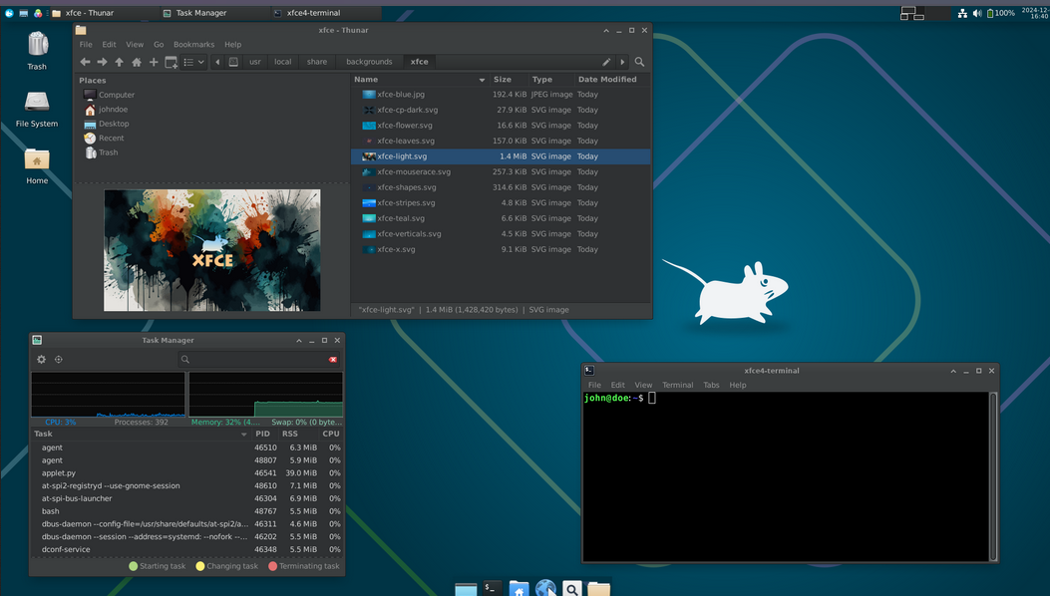Navigate to 'share' in the path bar
Image resolution: width=1050 pixels, height=596 pixels.
(317, 62)
